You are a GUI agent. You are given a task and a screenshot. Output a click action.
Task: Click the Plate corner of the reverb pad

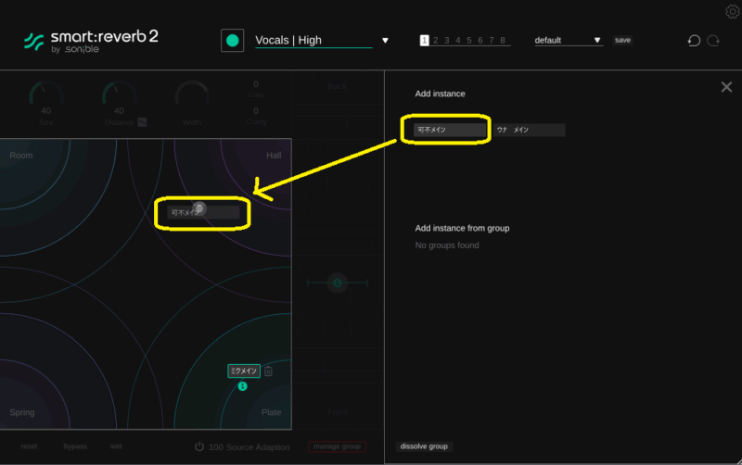pyautogui.click(x=271, y=412)
